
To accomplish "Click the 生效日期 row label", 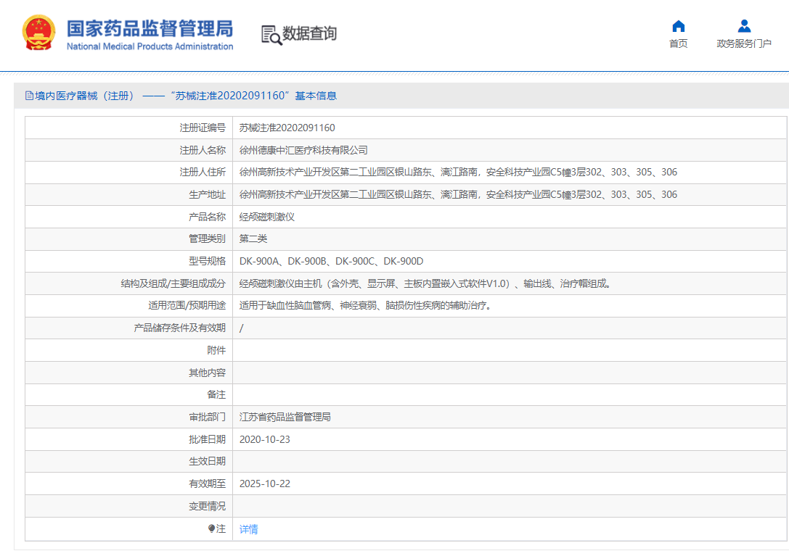I will (x=208, y=461).
